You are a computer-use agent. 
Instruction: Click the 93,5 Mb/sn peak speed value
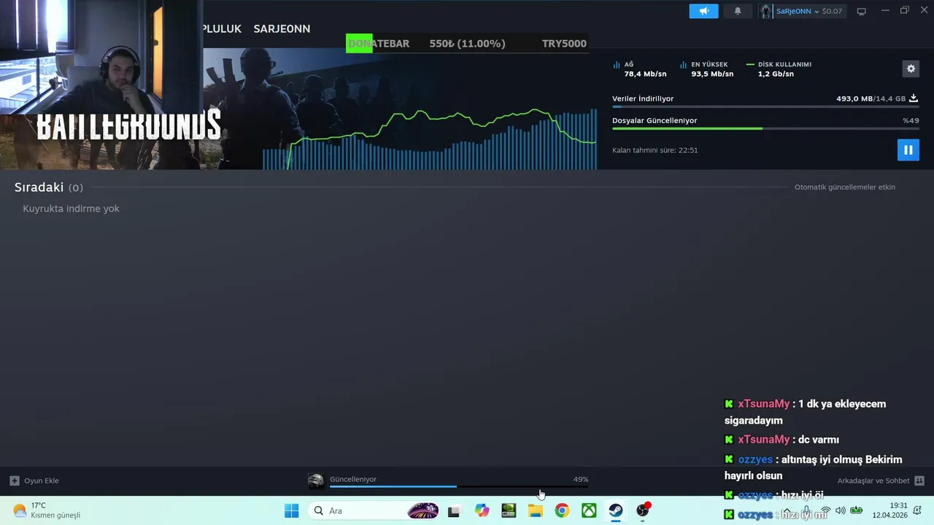tap(712, 74)
